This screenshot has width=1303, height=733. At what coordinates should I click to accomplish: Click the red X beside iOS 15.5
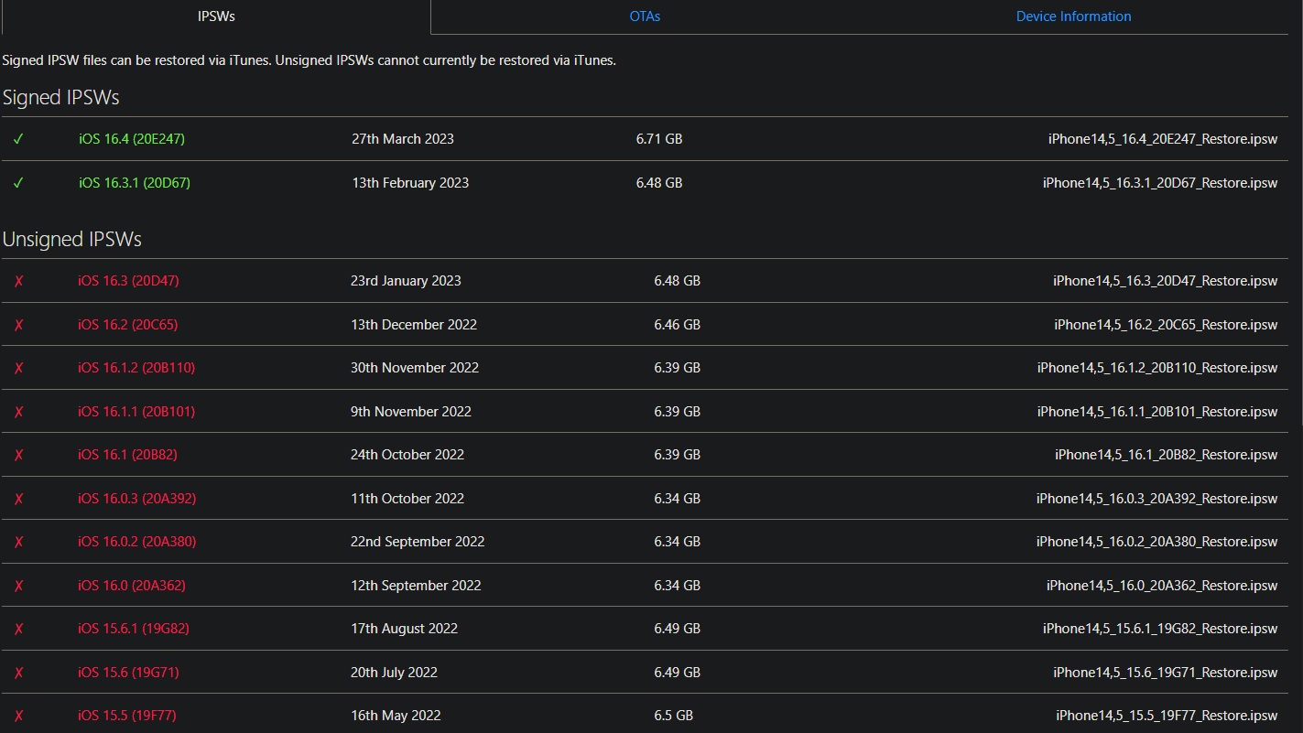[x=18, y=716]
